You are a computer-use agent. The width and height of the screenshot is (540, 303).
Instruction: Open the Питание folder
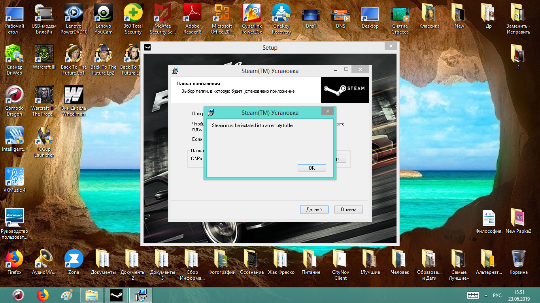point(311,262)
